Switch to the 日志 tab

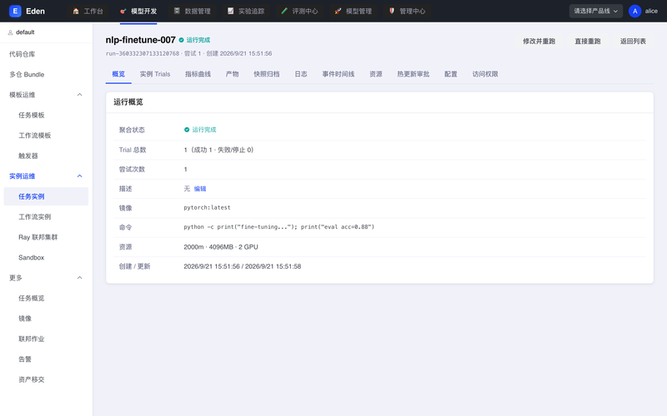point(301,74)
